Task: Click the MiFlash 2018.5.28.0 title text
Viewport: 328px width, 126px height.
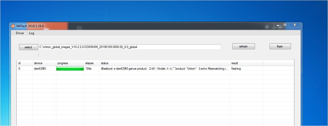Action: (30, 26)
